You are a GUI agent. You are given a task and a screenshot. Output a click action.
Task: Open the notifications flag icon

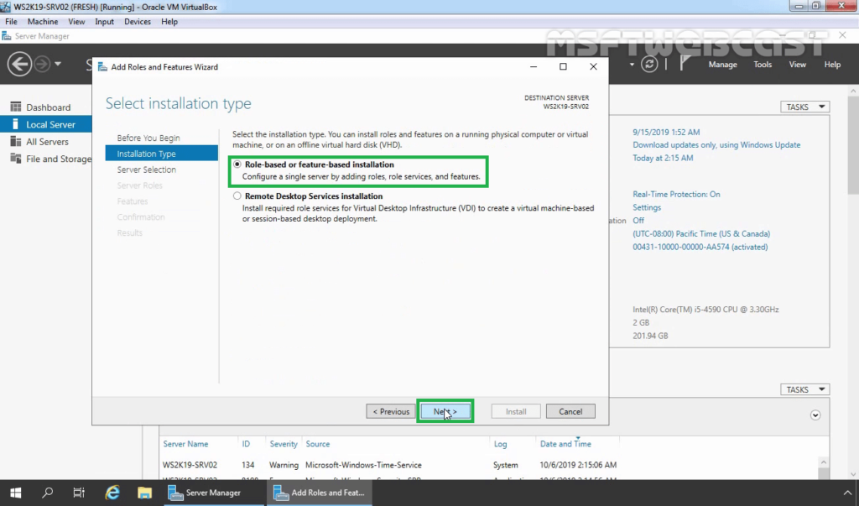[685, 64]
